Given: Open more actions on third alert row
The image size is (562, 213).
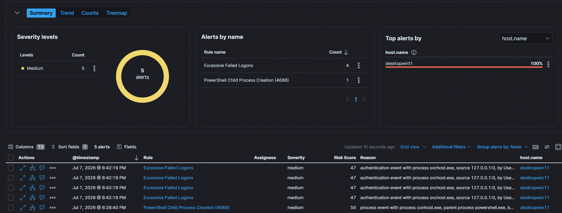Looking at the screenshot, I should point(53,188).
